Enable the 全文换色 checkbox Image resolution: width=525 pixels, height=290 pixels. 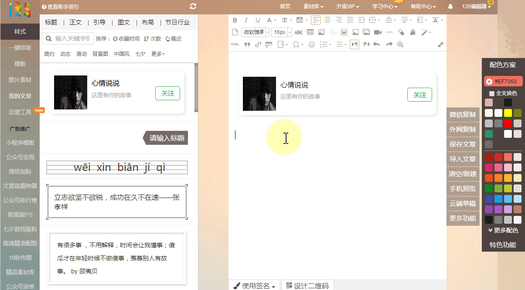coord(492,93)
